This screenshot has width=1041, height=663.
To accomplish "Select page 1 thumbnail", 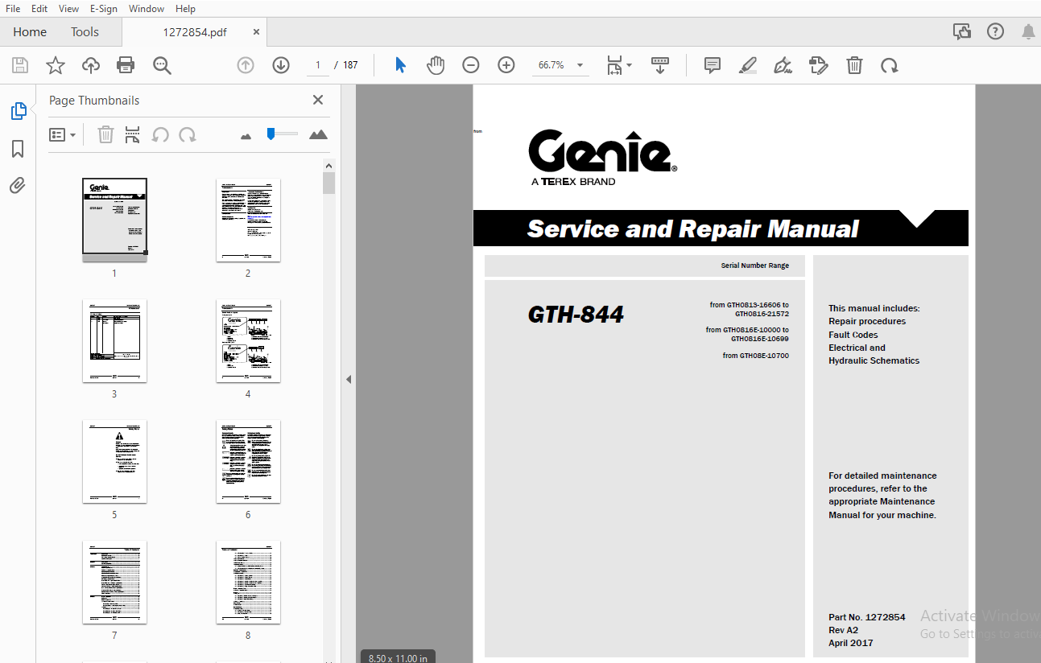I will [114, 220].
